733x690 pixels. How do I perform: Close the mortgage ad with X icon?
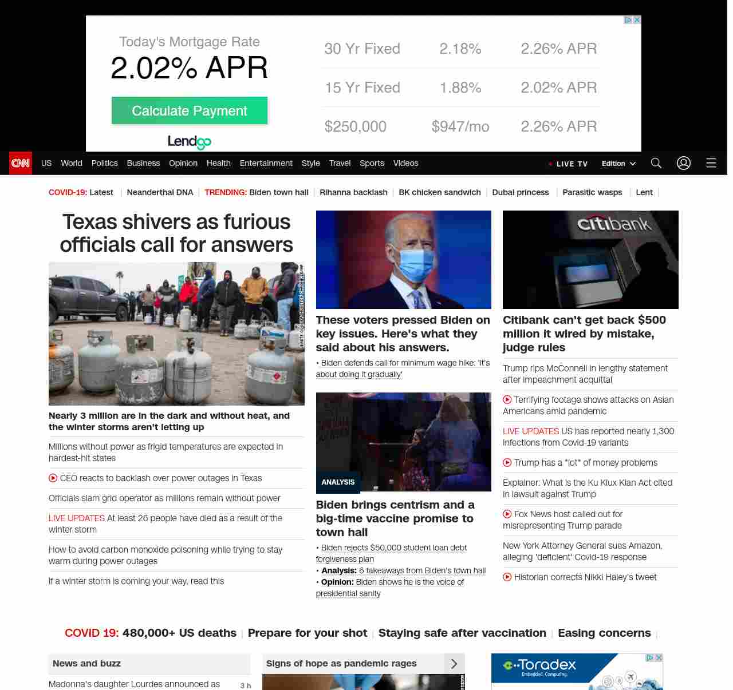point(637,20)
